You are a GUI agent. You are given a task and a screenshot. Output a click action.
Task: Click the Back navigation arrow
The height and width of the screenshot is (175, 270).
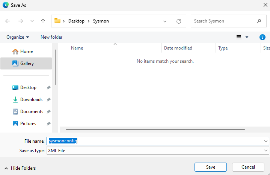[8, 21]
